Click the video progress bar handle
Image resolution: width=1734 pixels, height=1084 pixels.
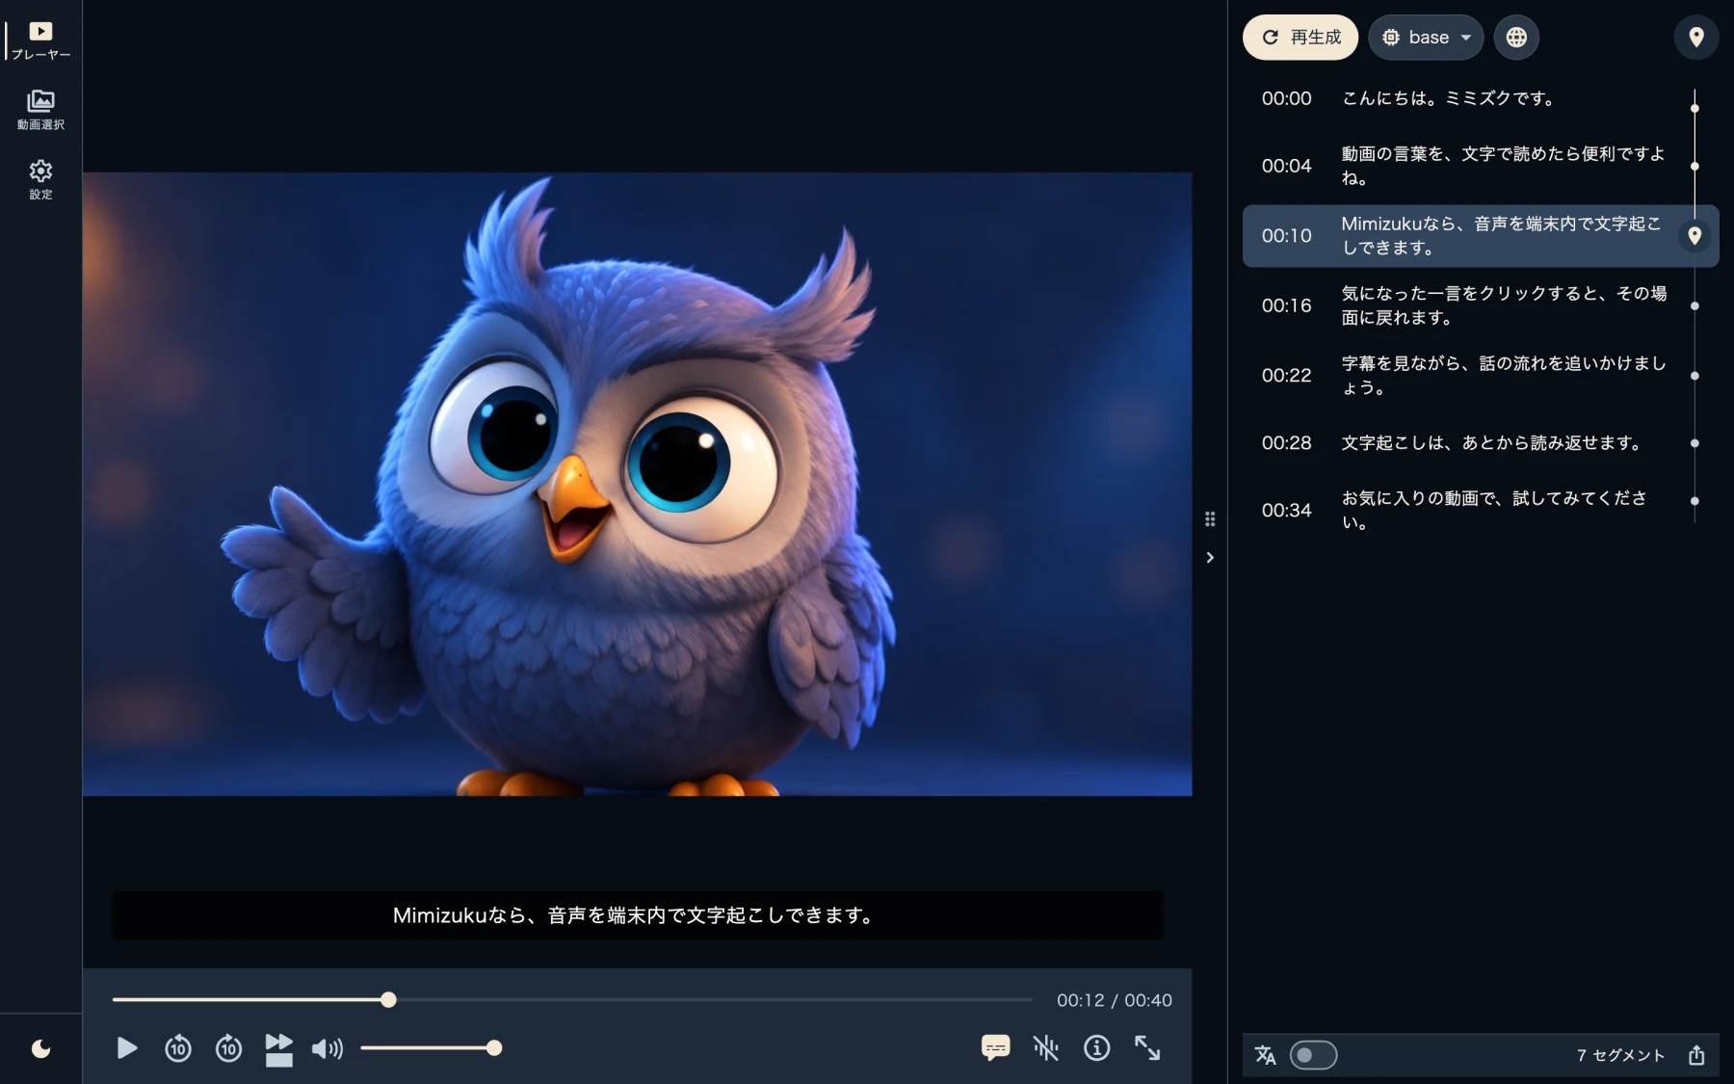388,1000
